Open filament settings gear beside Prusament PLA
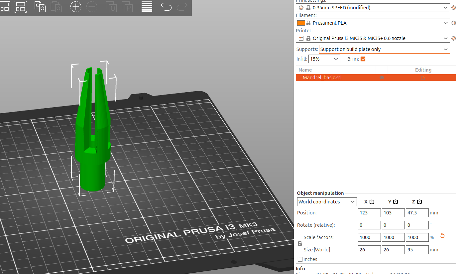Viewport: 456px width, 274px height. [x=453, y=23]
